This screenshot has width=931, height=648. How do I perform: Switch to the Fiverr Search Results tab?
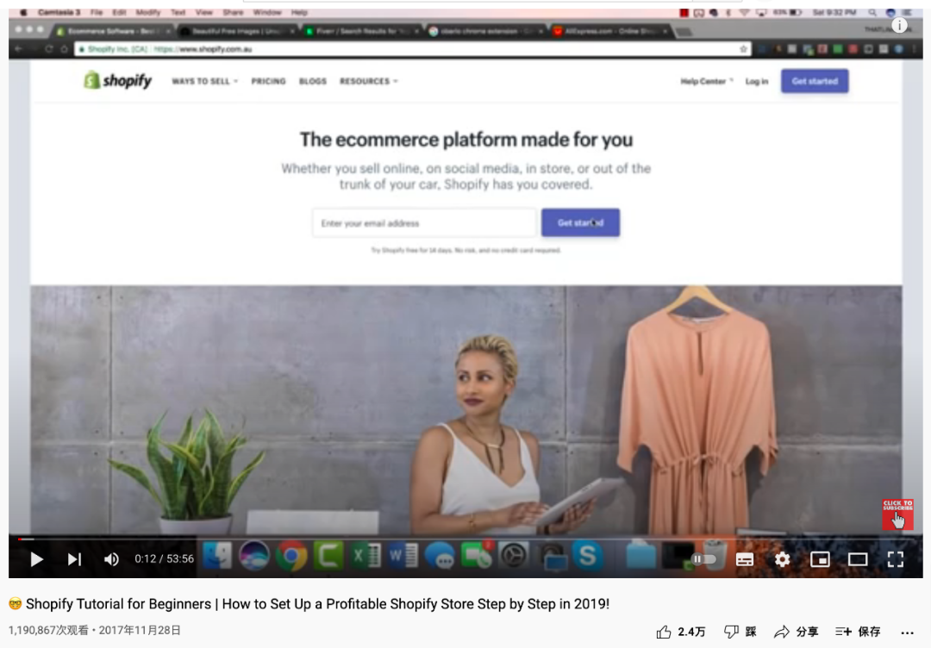(361, 31)
